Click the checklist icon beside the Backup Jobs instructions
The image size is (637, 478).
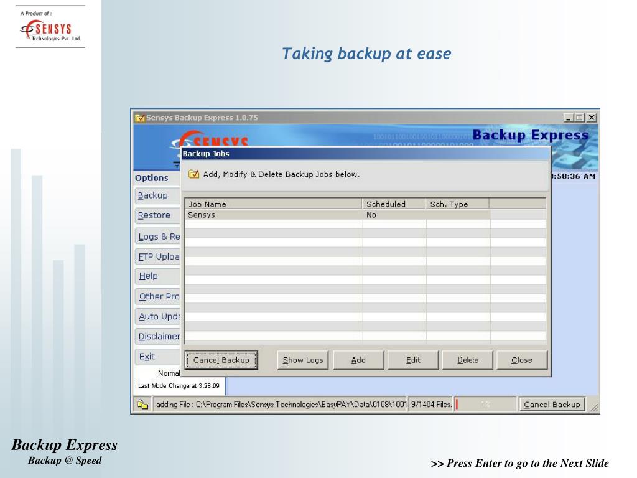point(194,174)
